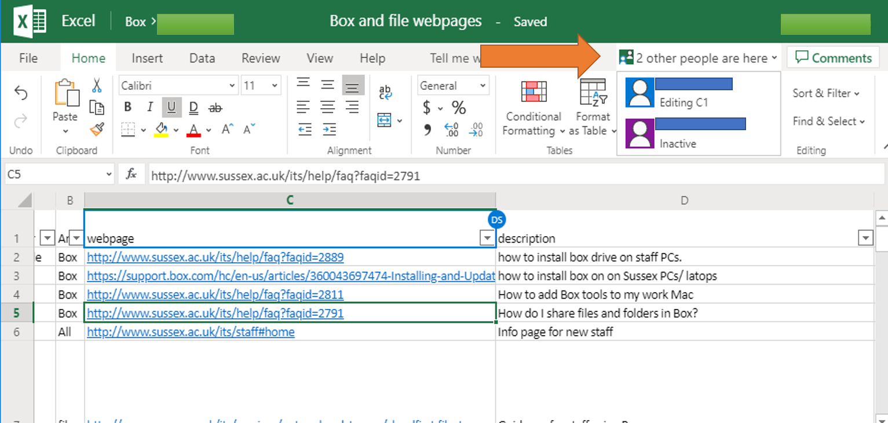Decrease font size with shrink font icon
Image resolution: width=888 pixels, height=423 pixels.
(x=249, y=129)
